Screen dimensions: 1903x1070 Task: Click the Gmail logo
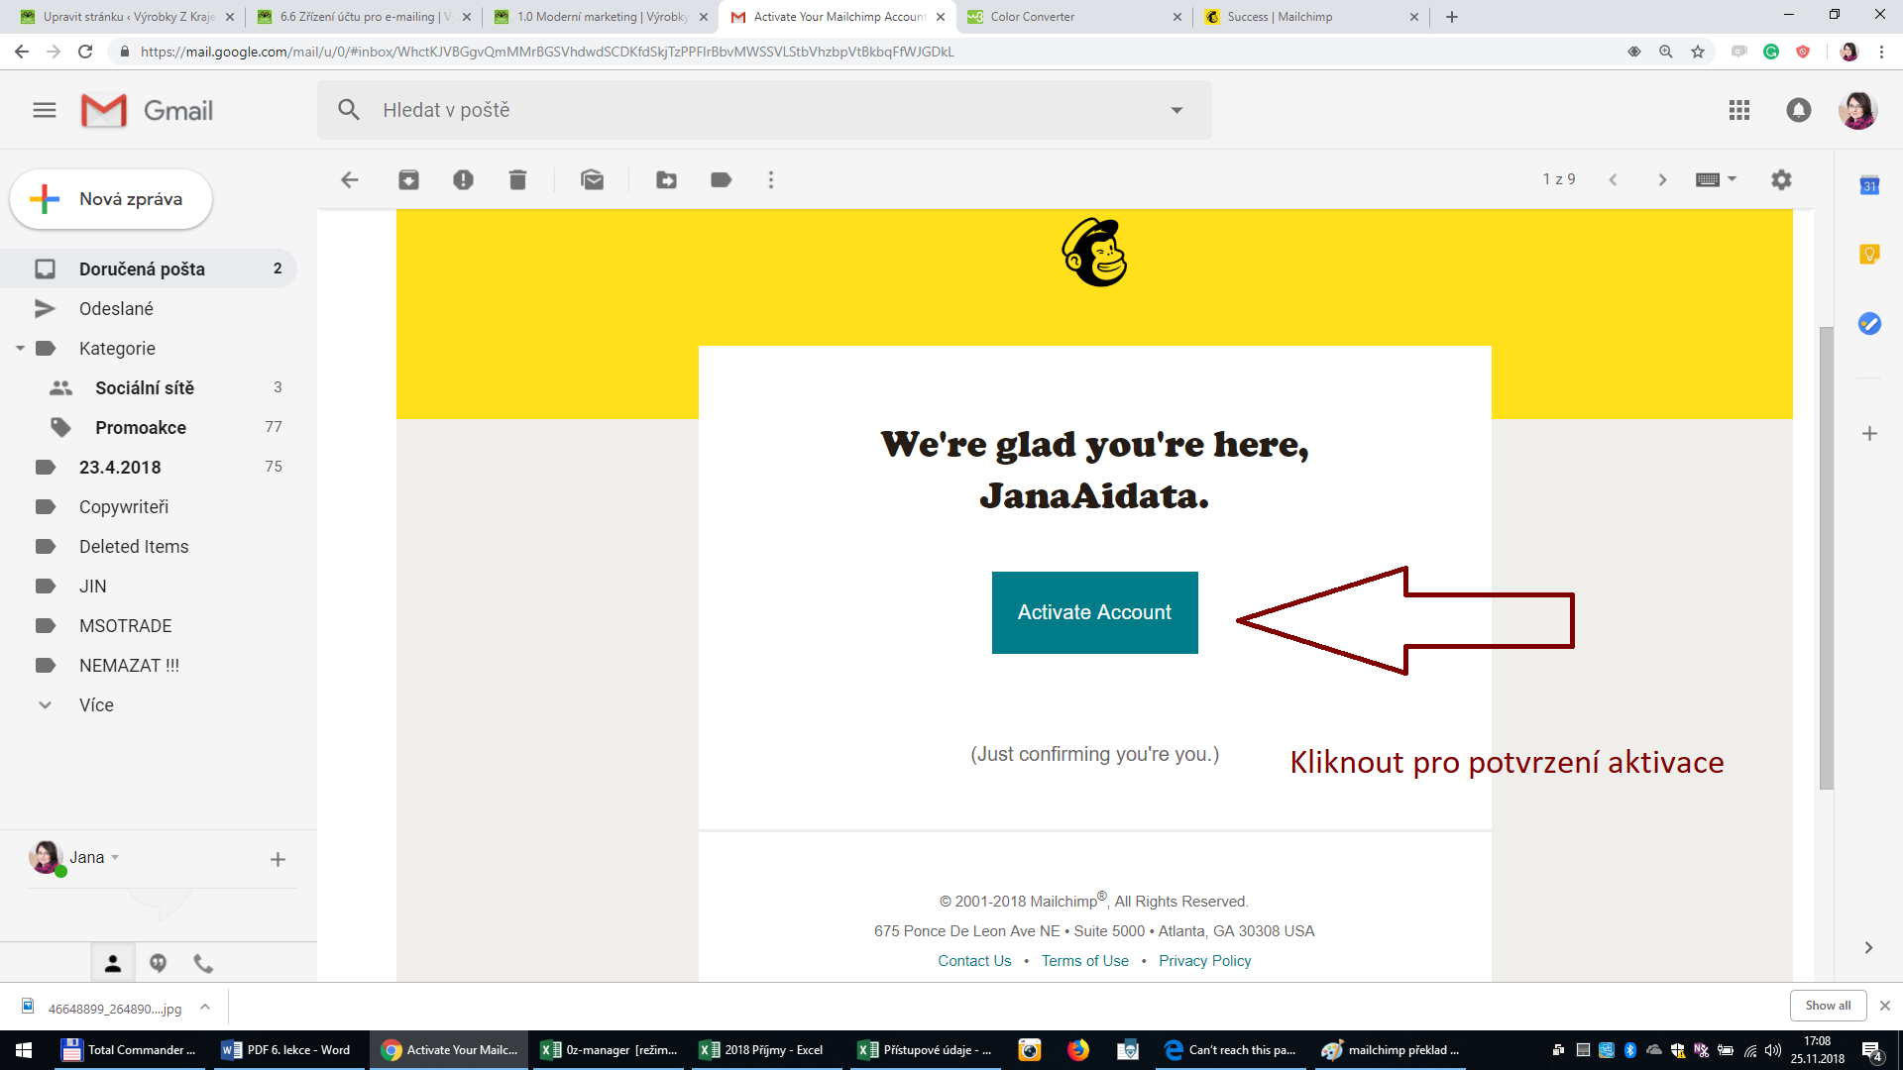point(148,110)
